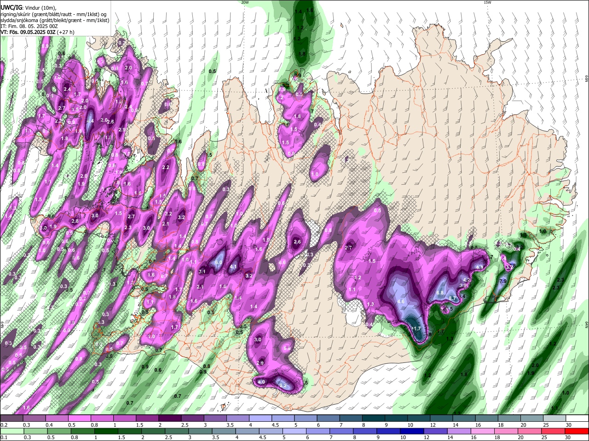Pick the bright pink 0.5 mm snow swatch

(x=79, y=418)
